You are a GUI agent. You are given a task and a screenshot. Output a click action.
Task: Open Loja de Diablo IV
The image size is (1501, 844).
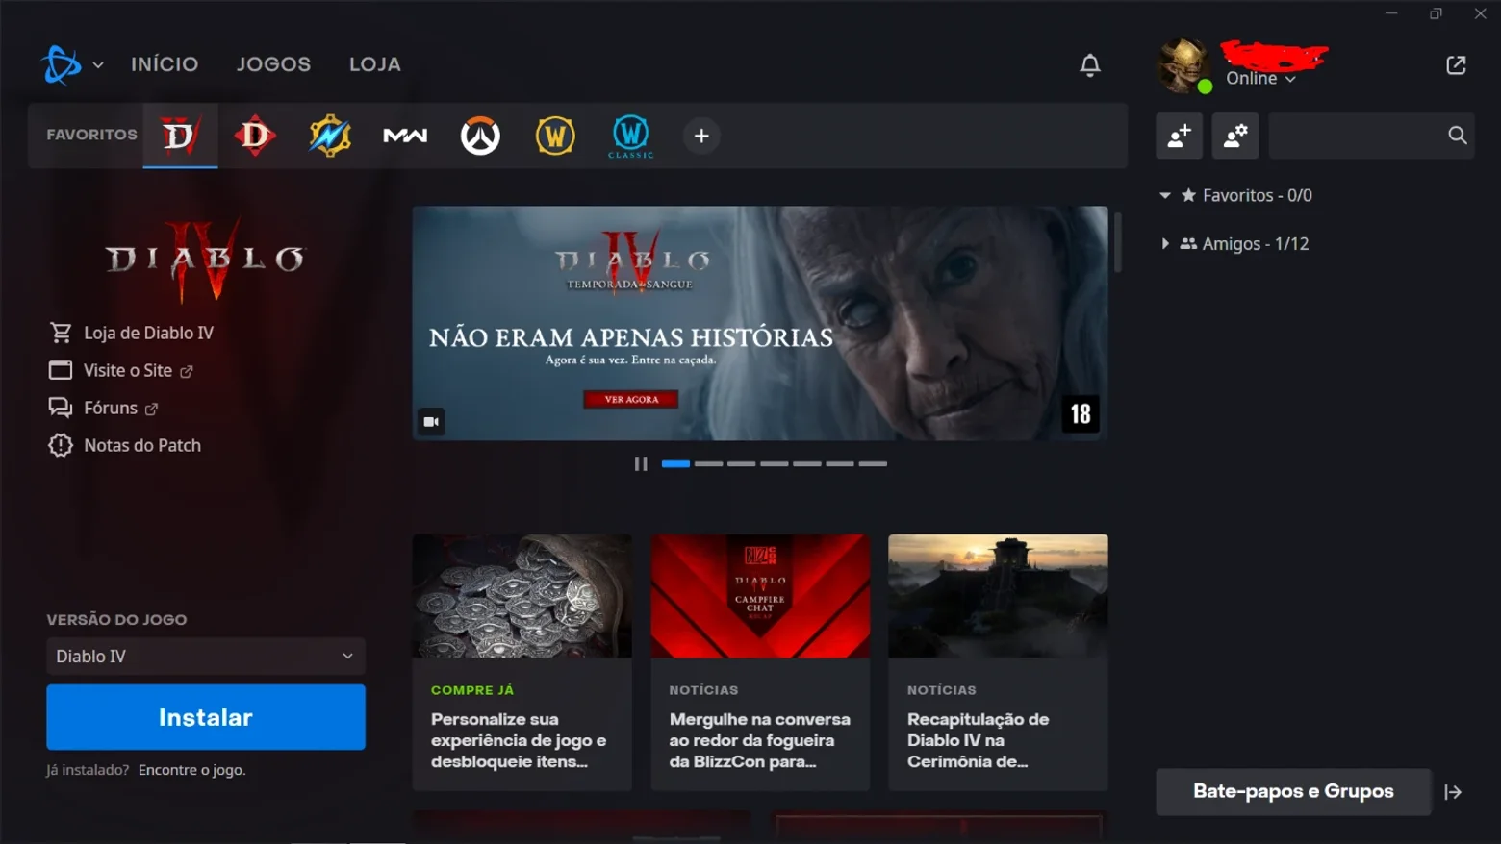point(148,333)
